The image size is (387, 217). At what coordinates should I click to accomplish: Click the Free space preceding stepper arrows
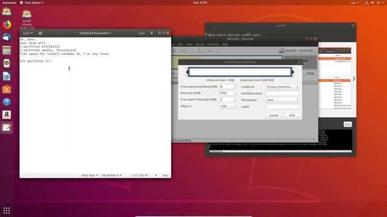coord(235,87)
